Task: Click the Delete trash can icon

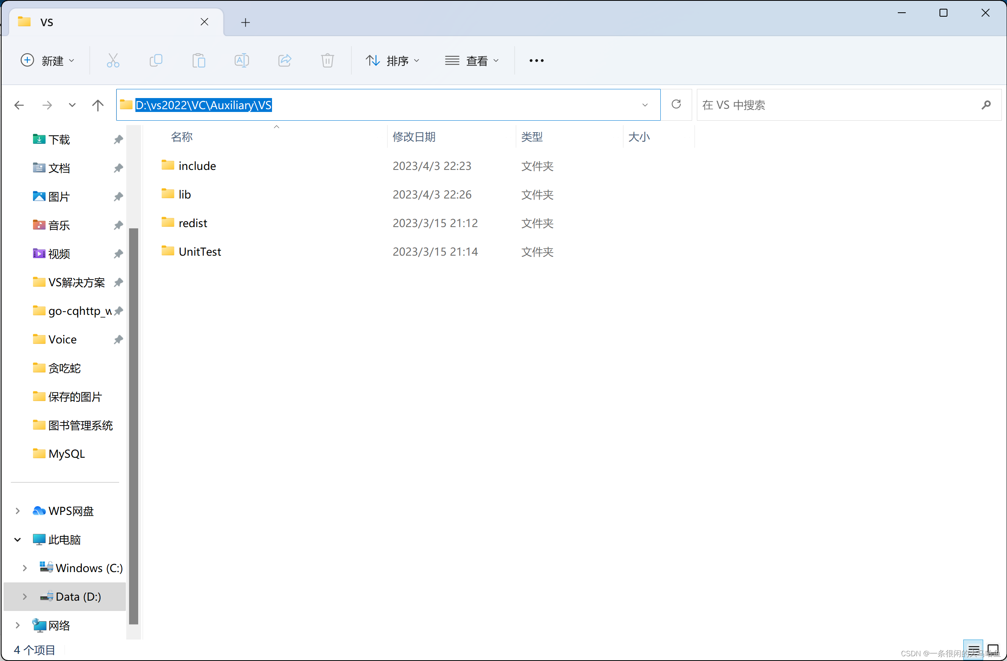Action: tap(328, 60)
